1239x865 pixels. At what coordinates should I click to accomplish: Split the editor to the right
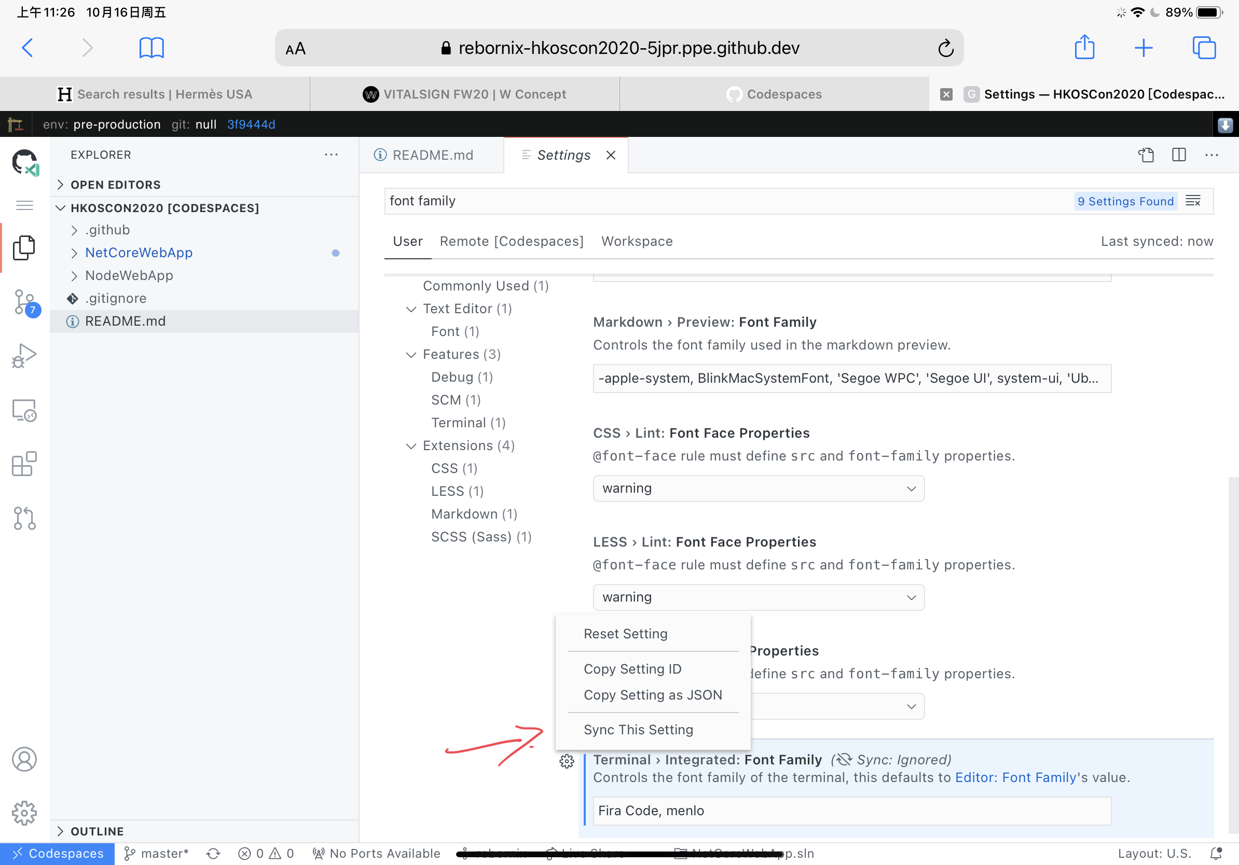1179,155
